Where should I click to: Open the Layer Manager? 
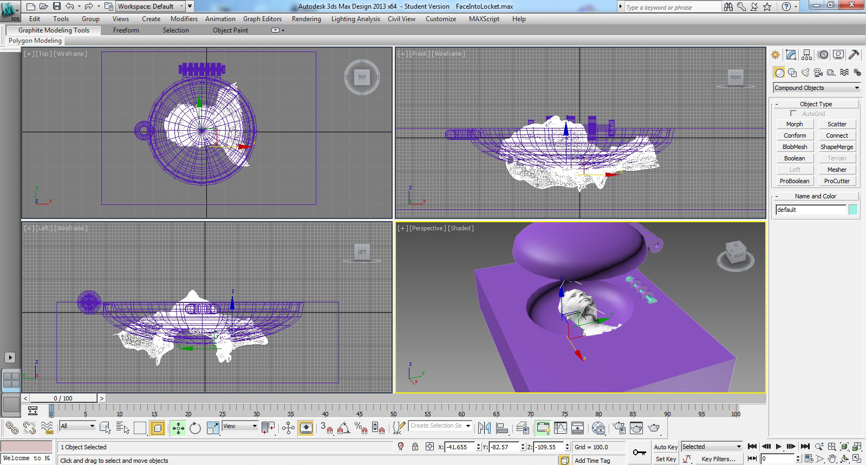[x=523, y=428]
